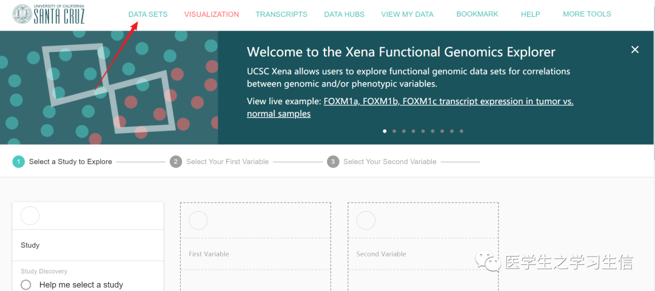Jump to the third carousel dot
Image resolution: width=655 pixels, height=291 pixels.
404,131
